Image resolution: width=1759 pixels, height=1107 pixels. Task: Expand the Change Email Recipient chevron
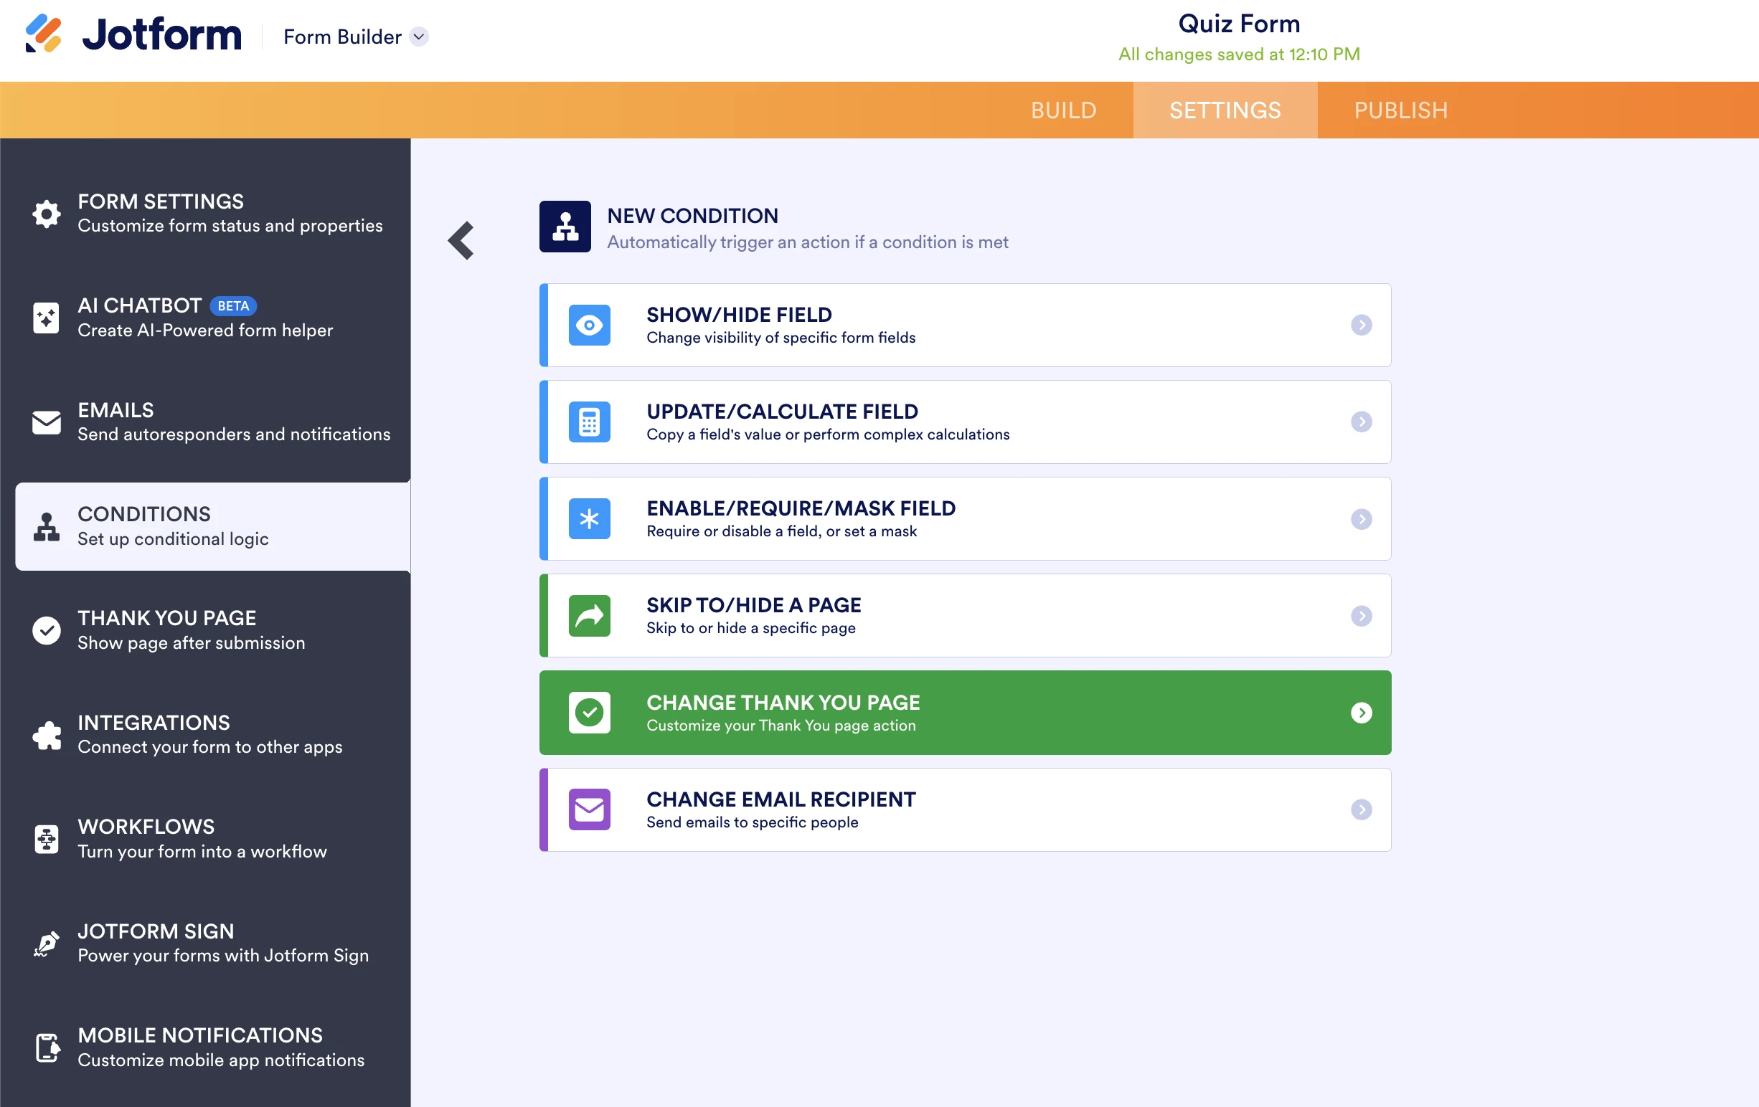pyautogui.click(x=1362, y=809)
